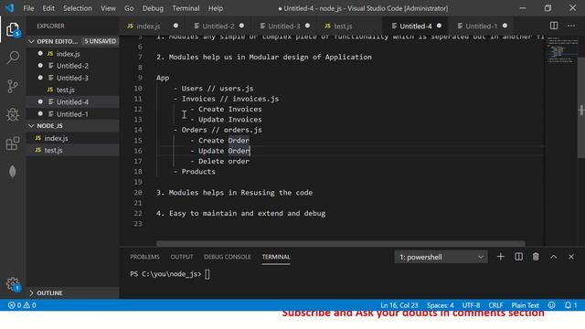
Task: Open the Edit menu
Action: [x=48, y=8]
